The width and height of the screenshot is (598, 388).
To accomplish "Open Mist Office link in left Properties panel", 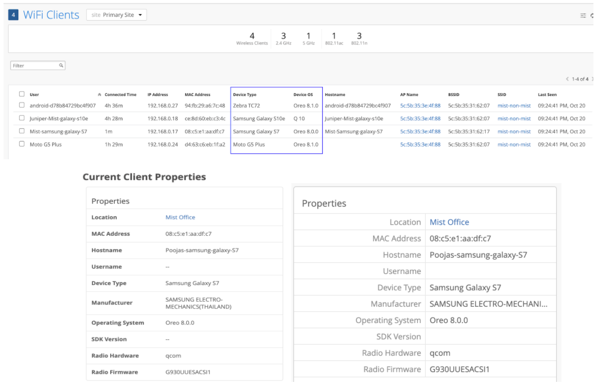I will click(180, 217).
